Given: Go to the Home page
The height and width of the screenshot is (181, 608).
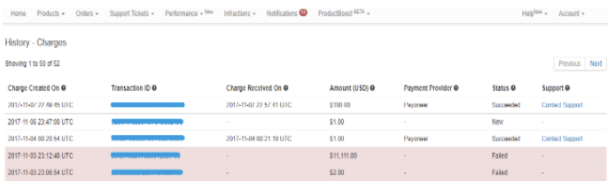Looking at the screenshot, I should coord(18,14).
